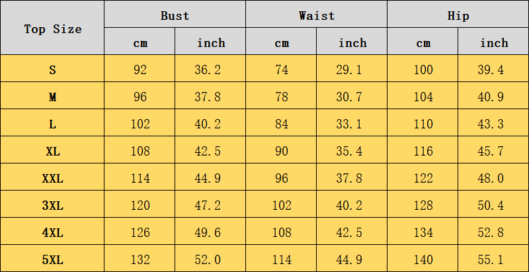Select the Waist column header
The height and width of the screenshot is (272, 529).
(x=316, y=14)
